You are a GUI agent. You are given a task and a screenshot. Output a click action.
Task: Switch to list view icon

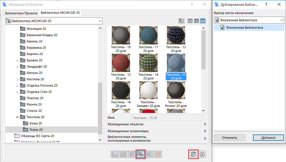click(x=190, y=21)
